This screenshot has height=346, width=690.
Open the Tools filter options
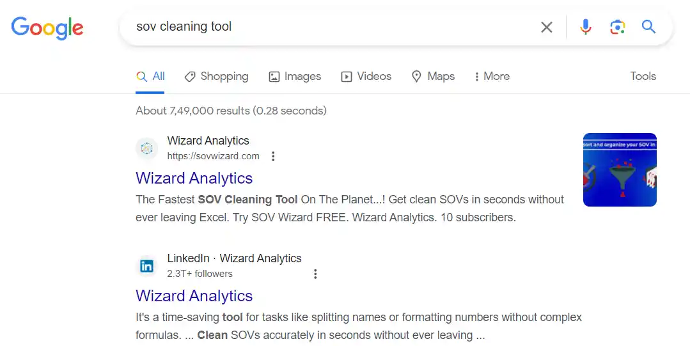tap(643, 76)
